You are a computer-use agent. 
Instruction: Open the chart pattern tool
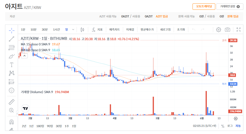point(12,73)
